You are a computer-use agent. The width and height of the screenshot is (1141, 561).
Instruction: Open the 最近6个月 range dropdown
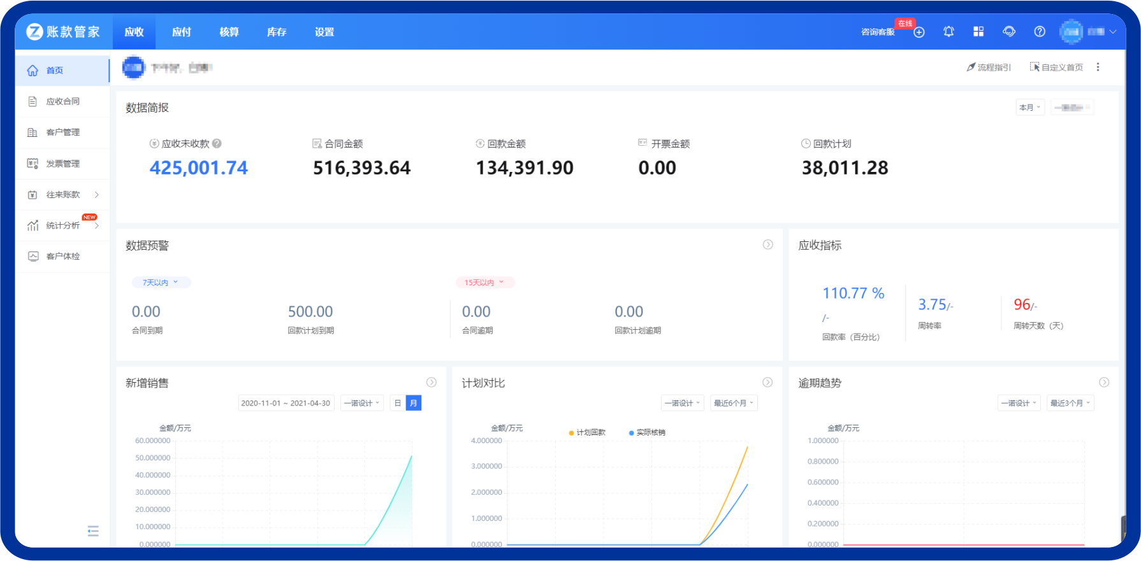coord(733,403)
